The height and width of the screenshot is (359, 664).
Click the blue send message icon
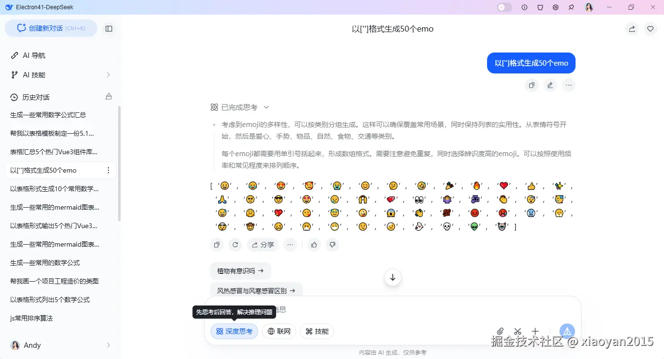tap(567, 331)
